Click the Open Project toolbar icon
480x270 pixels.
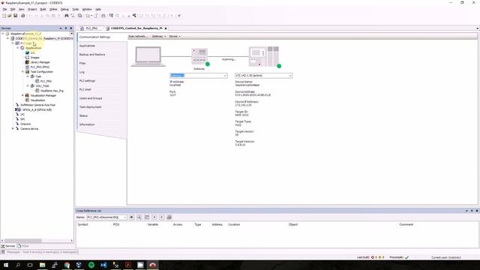pyautogui.click(x=10, y=16)
